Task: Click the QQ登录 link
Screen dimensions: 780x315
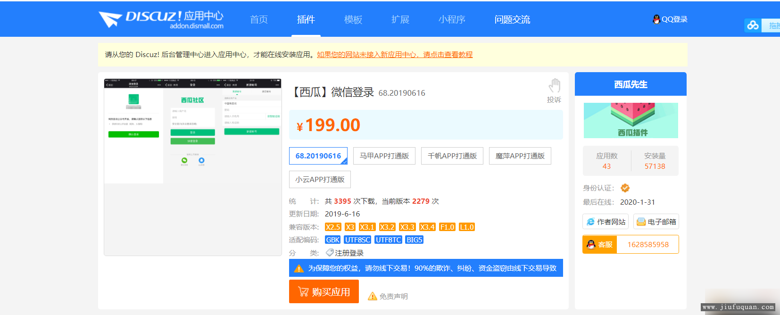Action: point(674,19)
